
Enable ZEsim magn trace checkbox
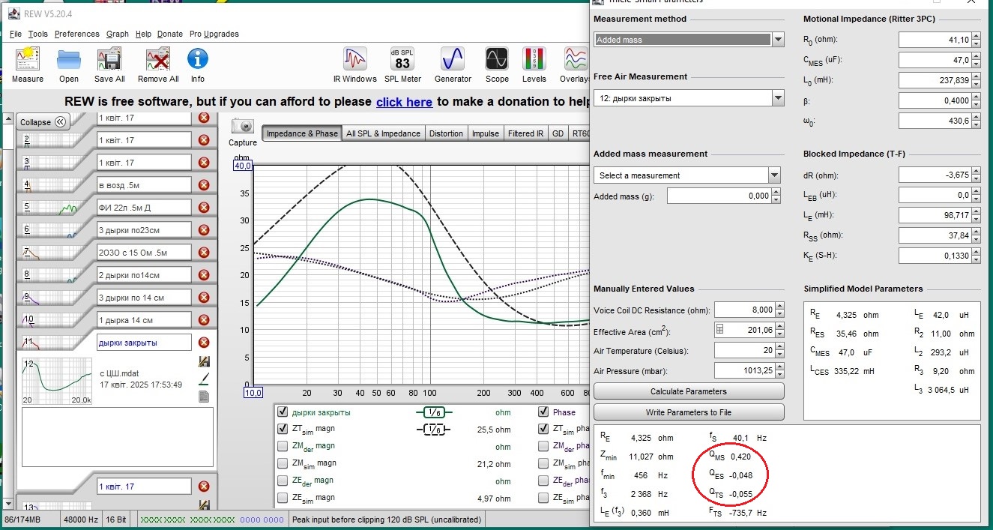283,498
